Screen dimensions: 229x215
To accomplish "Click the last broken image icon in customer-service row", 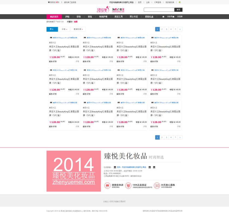I will pos(154,167).
